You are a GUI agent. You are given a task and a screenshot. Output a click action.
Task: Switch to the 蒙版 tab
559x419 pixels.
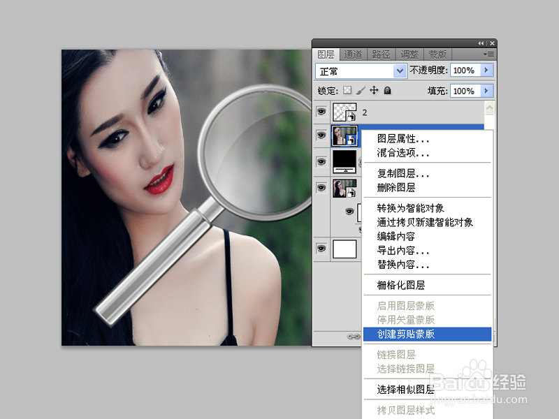click(x=437, y=54)
